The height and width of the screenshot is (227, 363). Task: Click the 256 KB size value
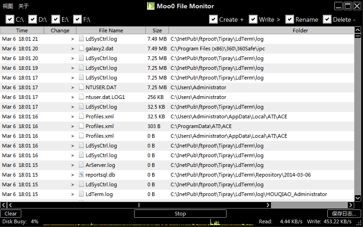(x=155, y=97)
